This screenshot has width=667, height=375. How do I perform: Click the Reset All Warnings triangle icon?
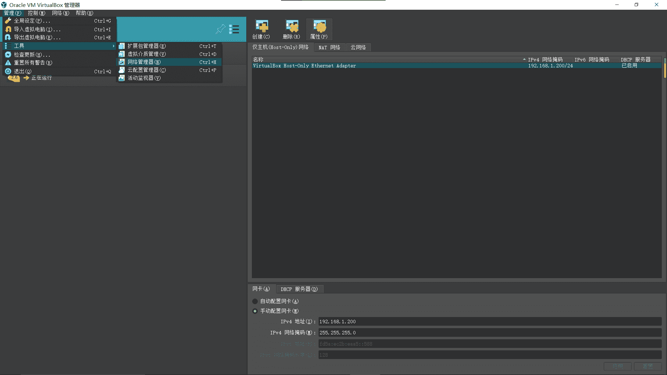8,62
